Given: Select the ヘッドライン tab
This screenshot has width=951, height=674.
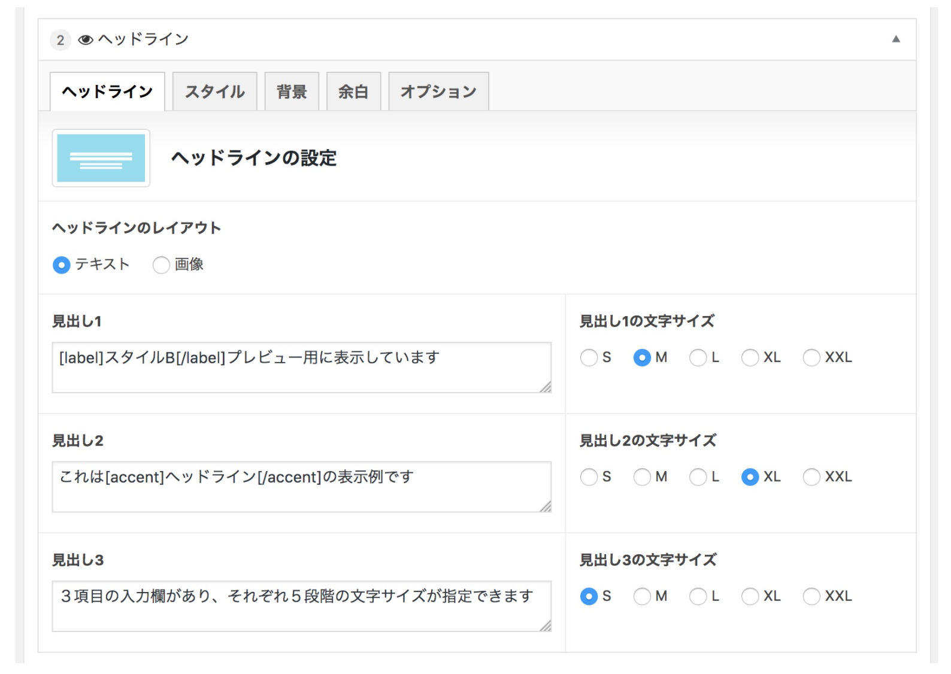Looking at the screenshot, I should tap(107, 92).
